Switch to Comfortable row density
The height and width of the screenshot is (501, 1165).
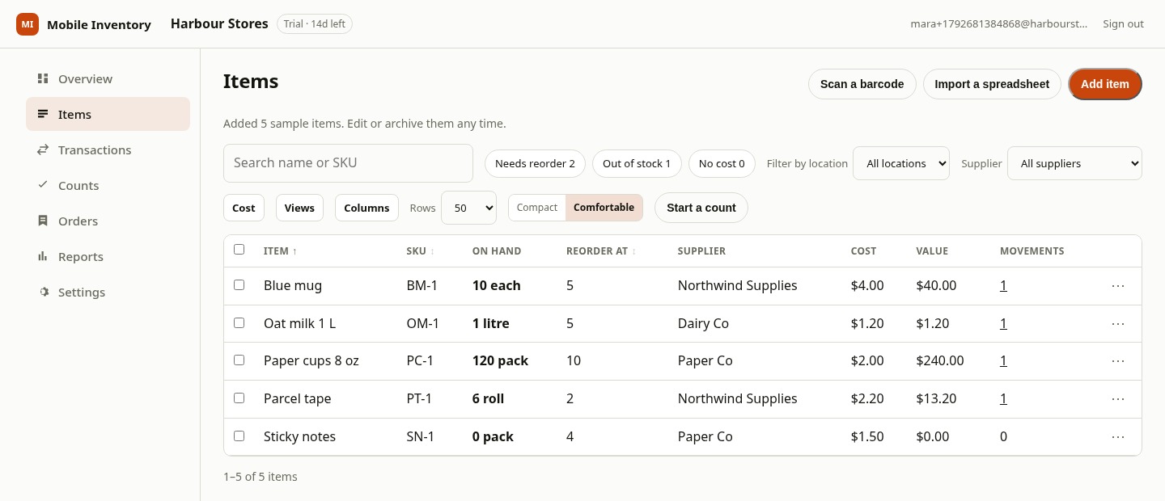click(604, 208)
